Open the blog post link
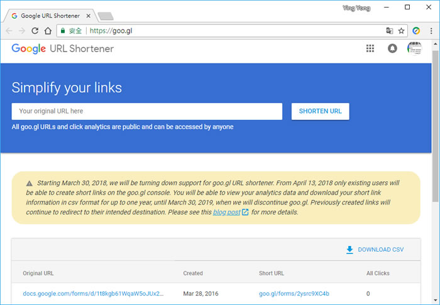440x305 pixels. (226, 212)
